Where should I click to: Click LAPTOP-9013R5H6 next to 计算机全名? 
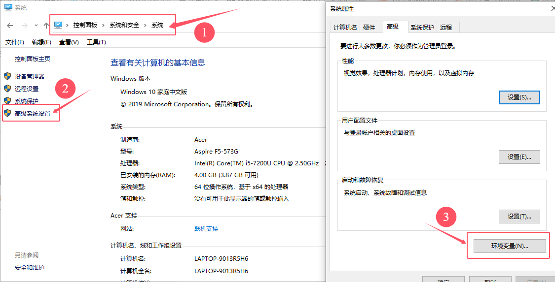tap(221, 271)
